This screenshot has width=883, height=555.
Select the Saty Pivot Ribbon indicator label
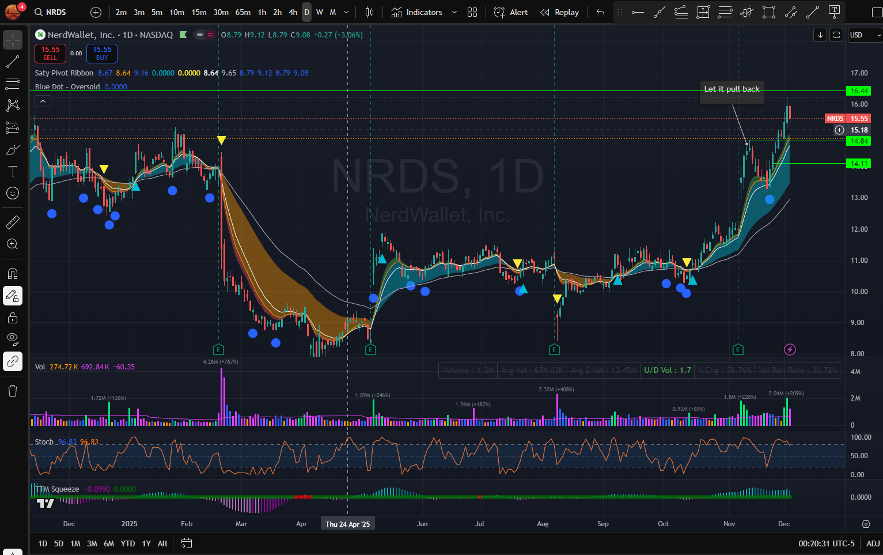pyautogui.click(x=64, y=73)
